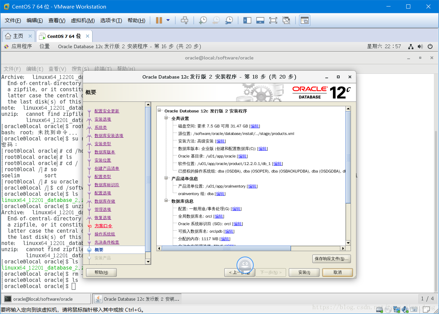Open the 虚拟机(M) menu

(x=83, y=21)
